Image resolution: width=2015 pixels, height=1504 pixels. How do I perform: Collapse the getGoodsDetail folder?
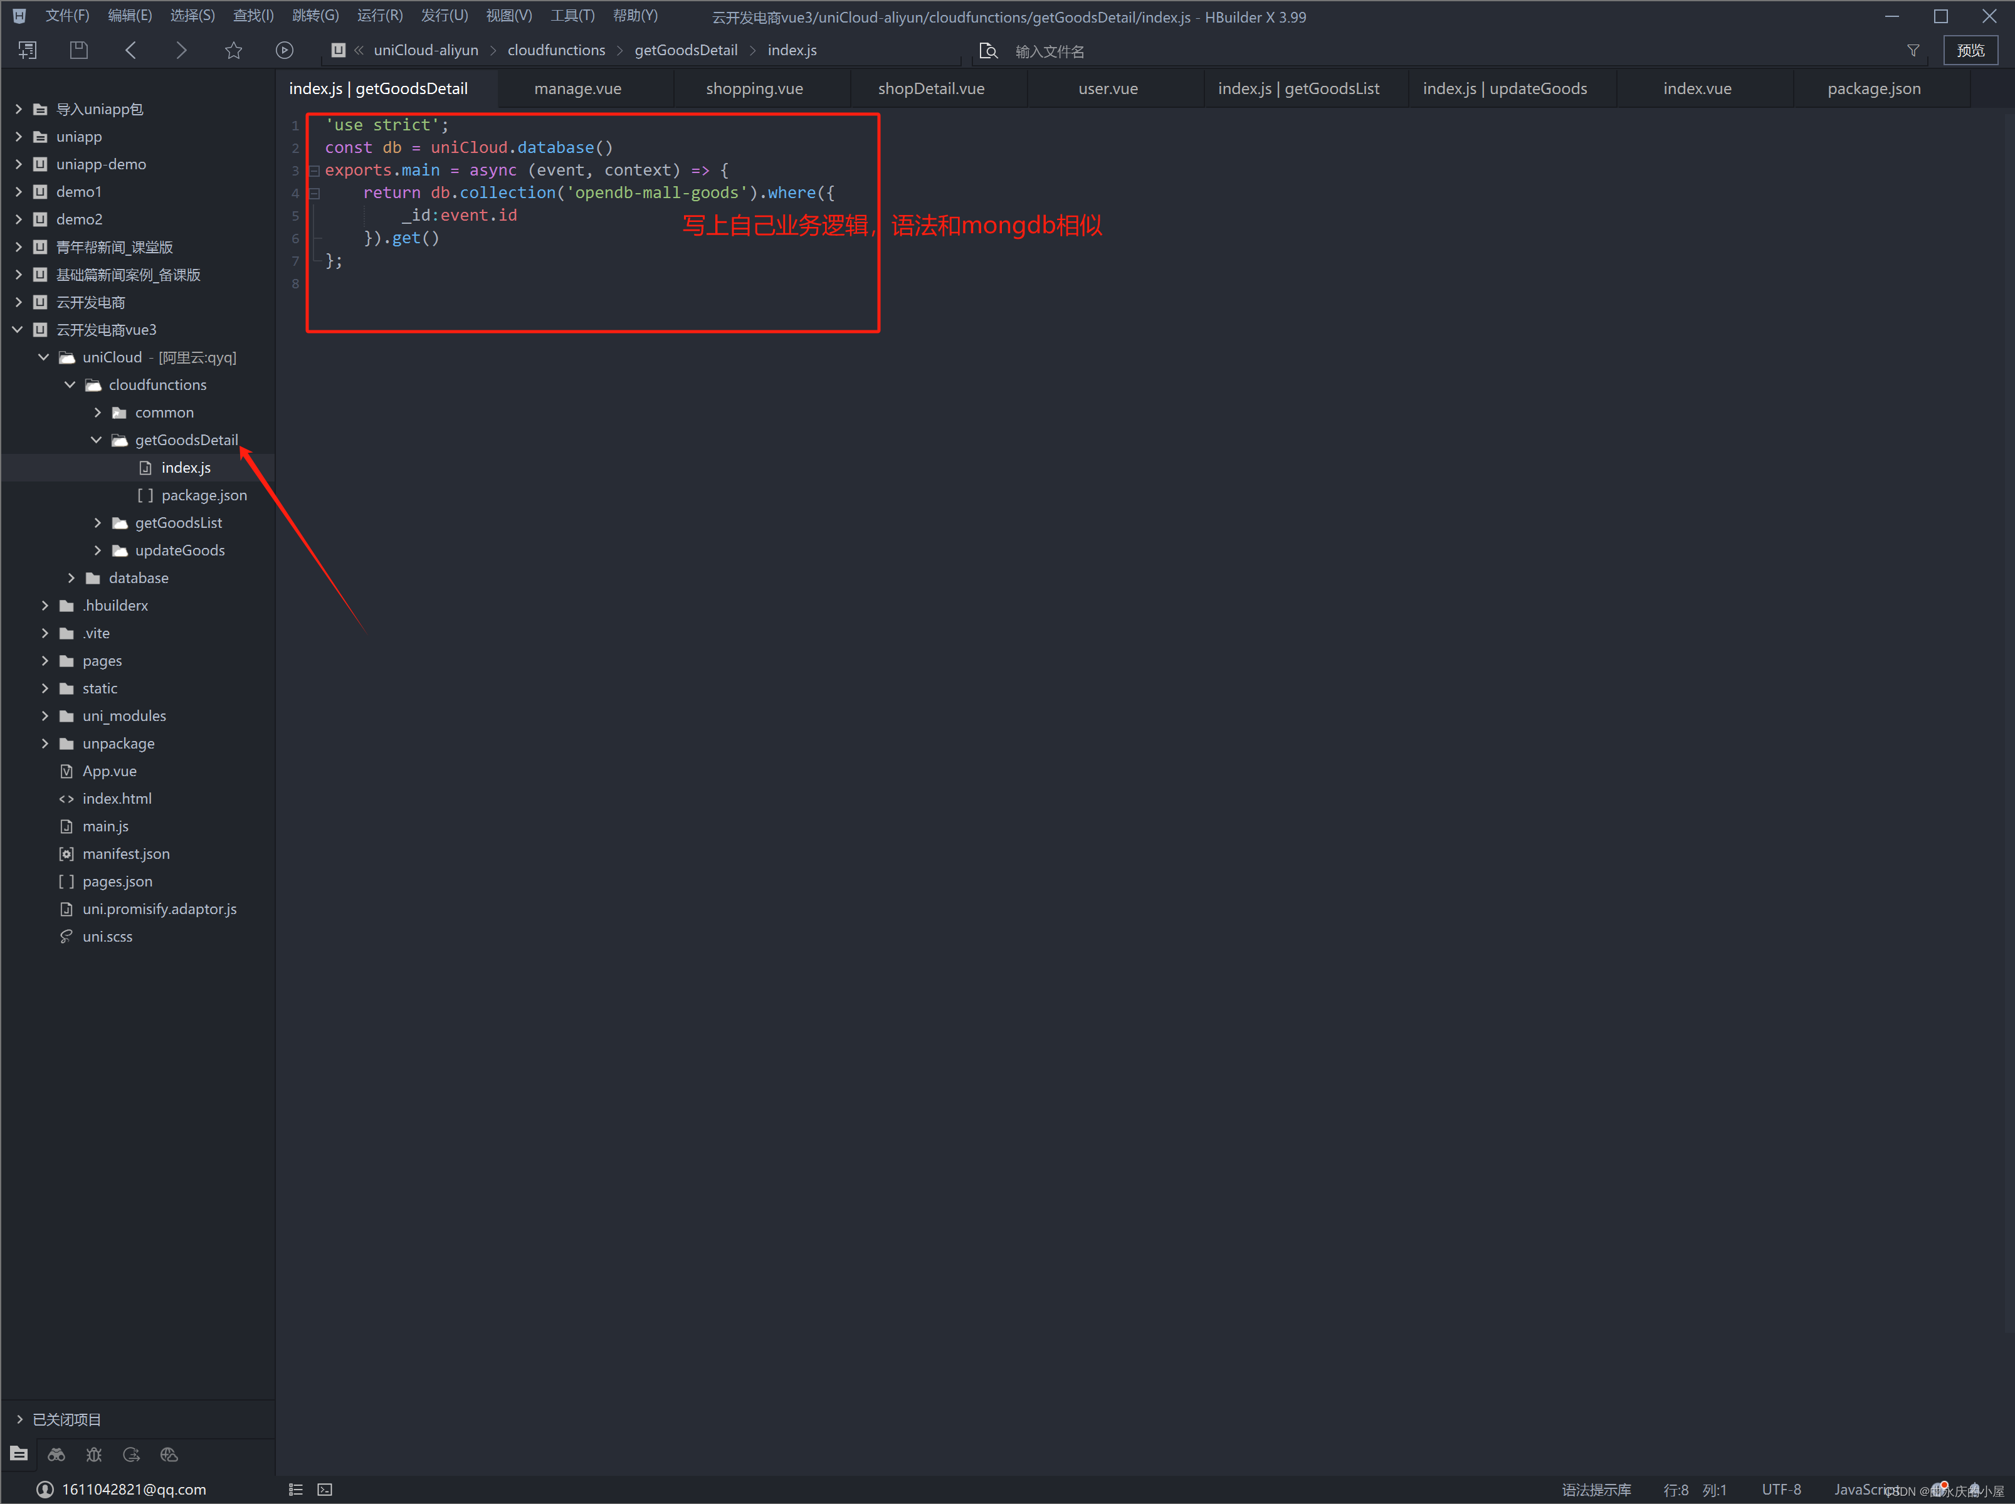pos(97,439)
